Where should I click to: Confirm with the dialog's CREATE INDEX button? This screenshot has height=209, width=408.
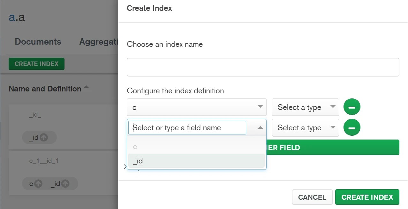tap(367, 197)
